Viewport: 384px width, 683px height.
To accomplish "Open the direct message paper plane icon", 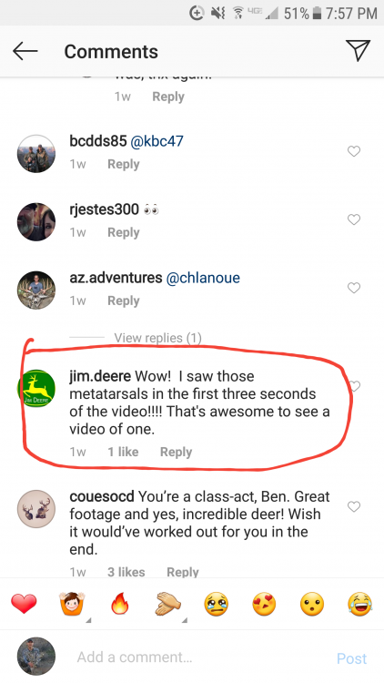I will click(x=358, y=50).
